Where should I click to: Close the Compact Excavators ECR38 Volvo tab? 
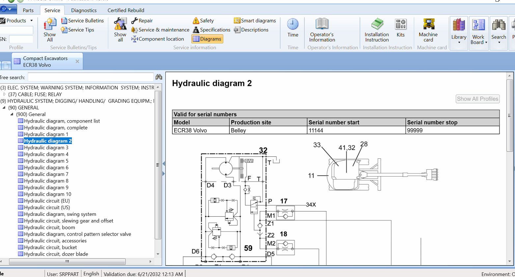click(x=77, y=61)
